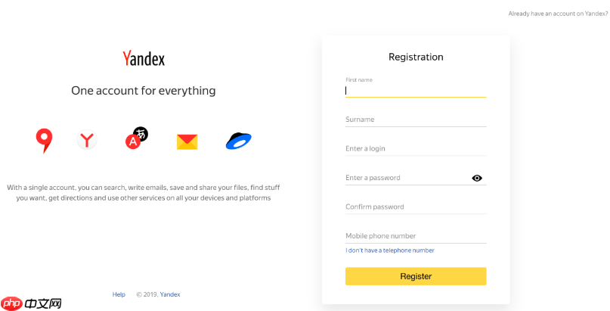Click the Yandex Translate icon
This screenshot has width=610, height=311.
(x=136, y=138)
